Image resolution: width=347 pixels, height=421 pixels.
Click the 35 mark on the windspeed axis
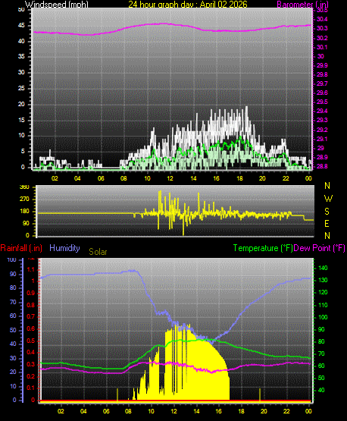click(21, 56)
